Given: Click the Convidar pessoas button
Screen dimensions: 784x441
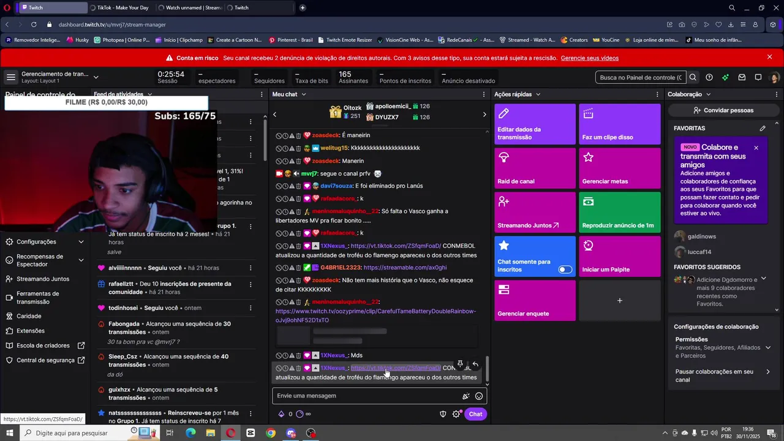Looking at the screenshot, I should tap(723, 110).
